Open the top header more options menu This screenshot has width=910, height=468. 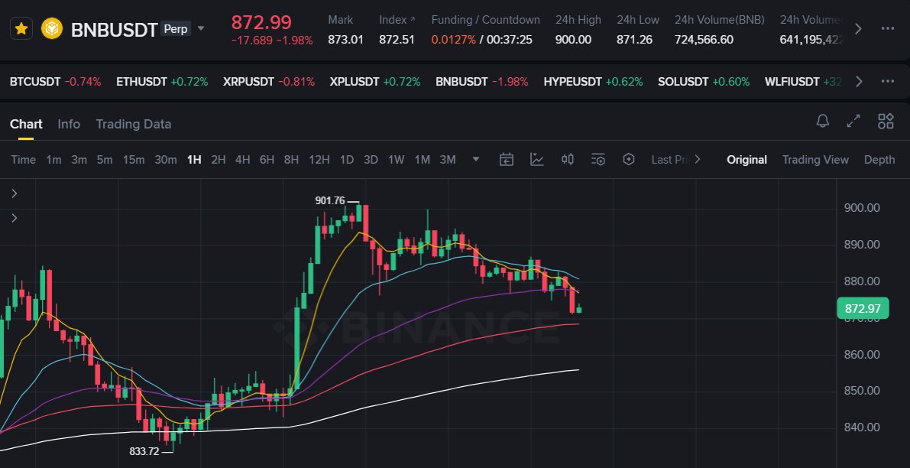point(887,28)
